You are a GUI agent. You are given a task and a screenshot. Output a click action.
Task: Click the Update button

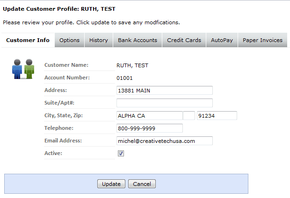111,184
